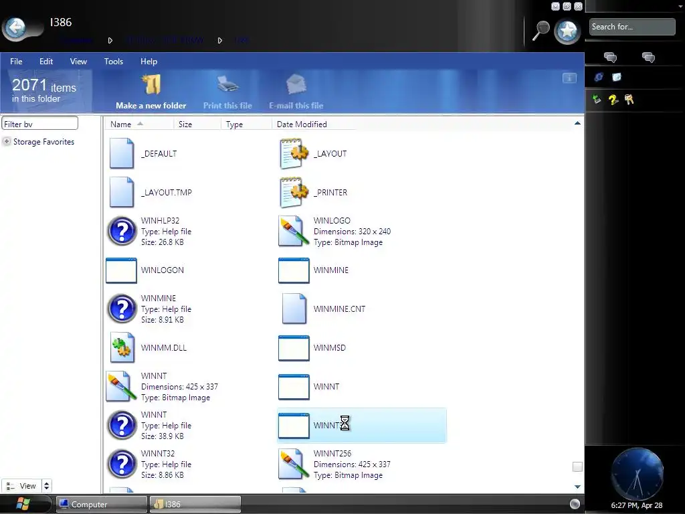Open the File menu
The height and width of the screenshot is (514, 685).
16,62
